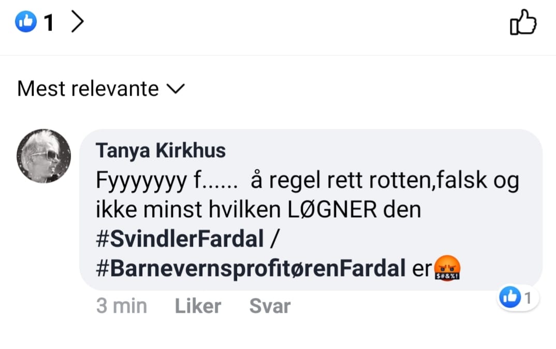Click the slash between the two hashtags

tap(275, 238)
